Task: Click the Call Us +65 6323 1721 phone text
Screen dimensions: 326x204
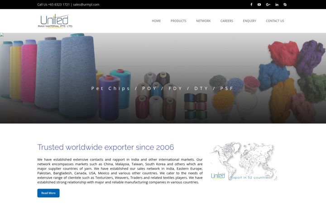Action: click(x=53, y=5)
